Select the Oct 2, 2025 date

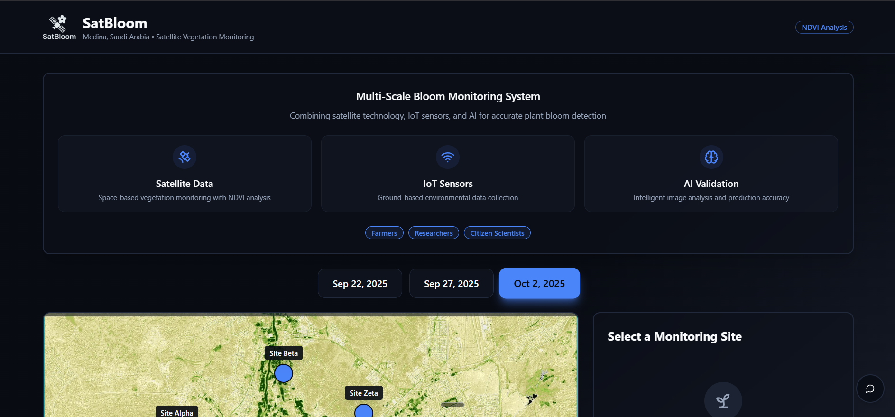(539, 284)
